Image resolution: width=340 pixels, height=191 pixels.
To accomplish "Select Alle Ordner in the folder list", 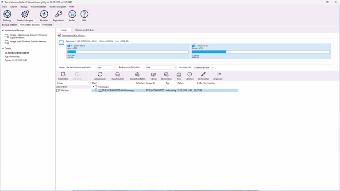I will (x=73, y=87).
